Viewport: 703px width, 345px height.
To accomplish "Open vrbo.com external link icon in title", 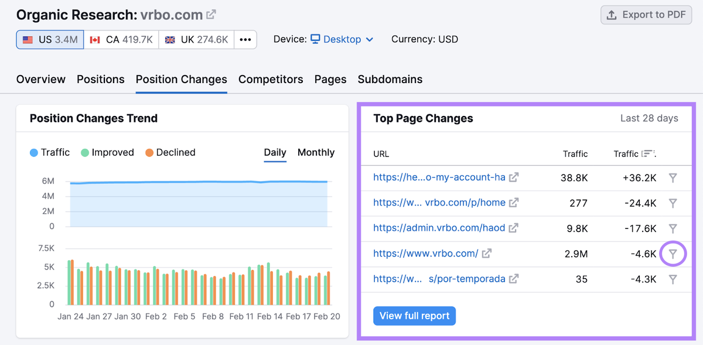I will (x=211, y=15).
